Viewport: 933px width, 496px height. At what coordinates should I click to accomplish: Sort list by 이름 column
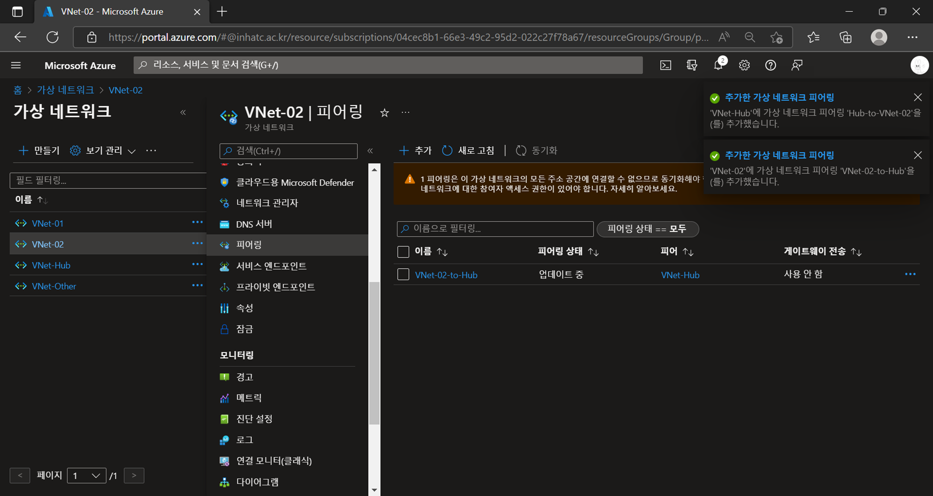[x=31, y=200]
